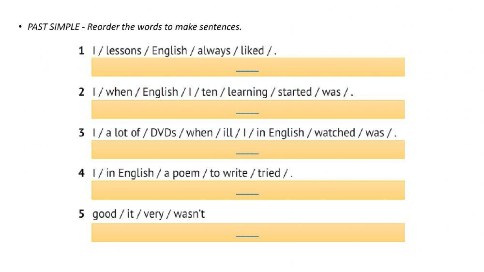Click the answer box under sentence 2
This screenshot has width=484, height=272.
(247, 109)
